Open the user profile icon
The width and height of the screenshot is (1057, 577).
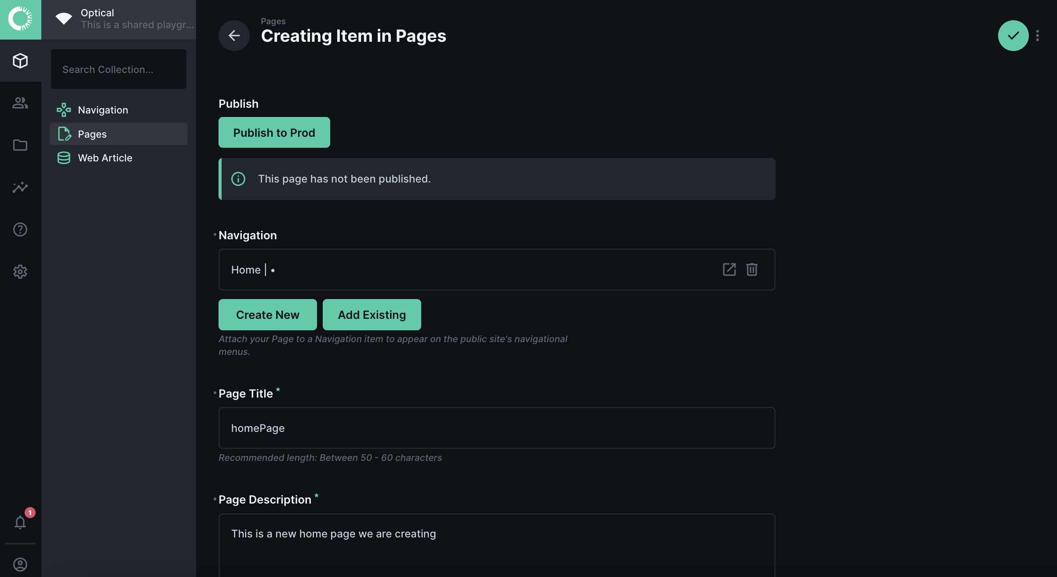(x=20, y=564)
